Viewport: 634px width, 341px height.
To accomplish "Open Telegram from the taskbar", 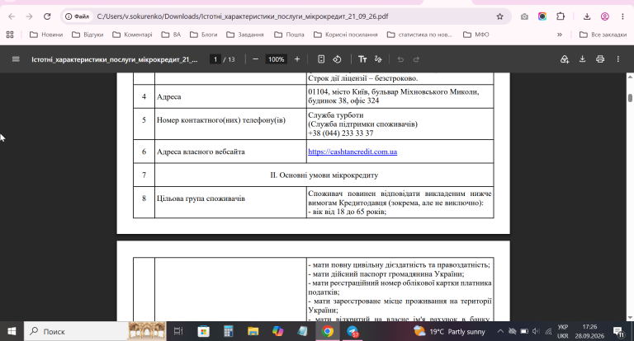I will coord(352,331).
